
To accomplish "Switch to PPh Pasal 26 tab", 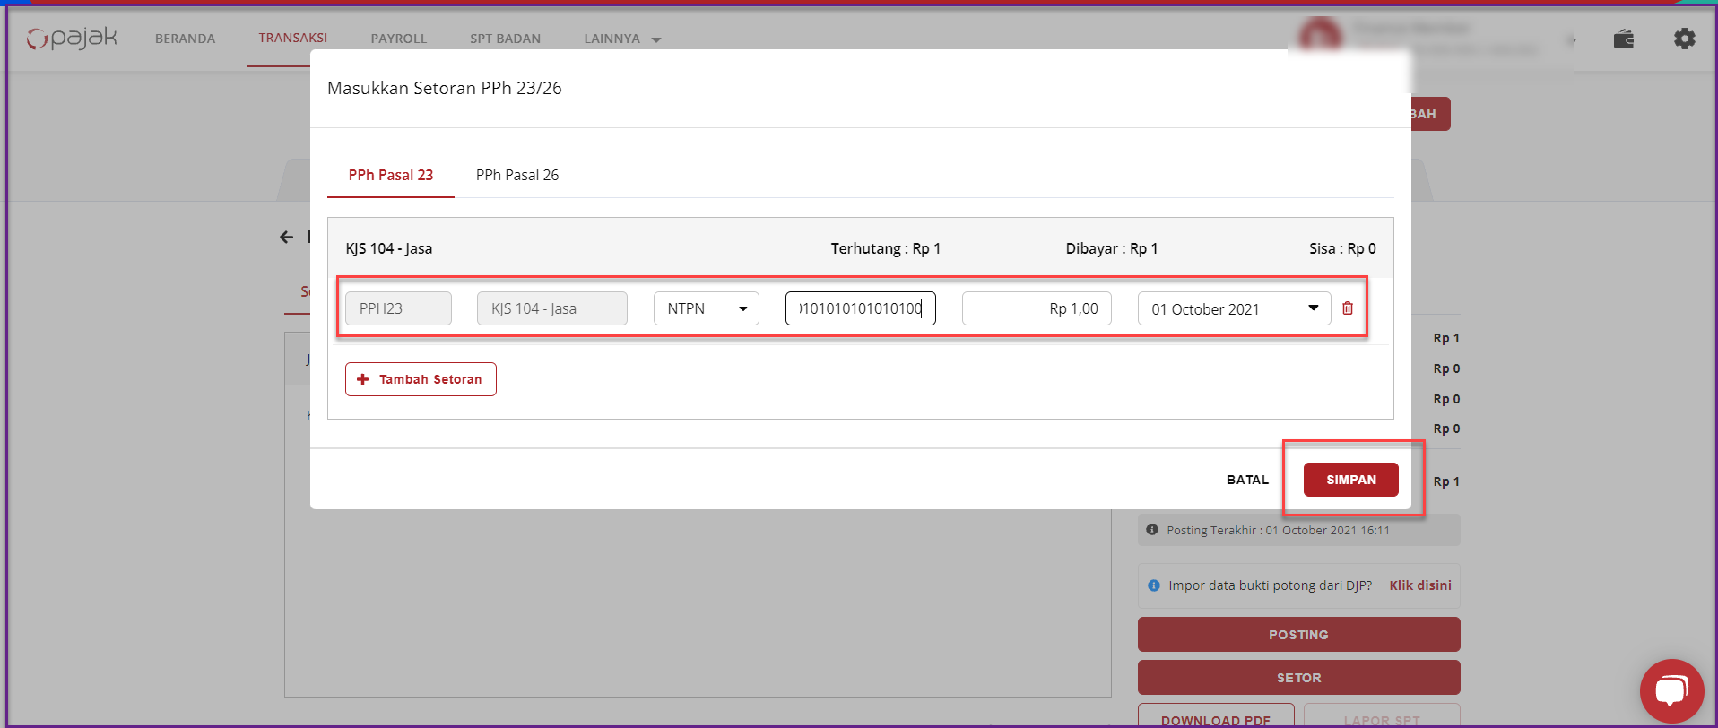I will pyautogui.click(x=516, y=175).
